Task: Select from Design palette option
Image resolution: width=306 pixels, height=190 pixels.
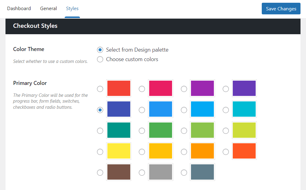Action: coord(100,50)
